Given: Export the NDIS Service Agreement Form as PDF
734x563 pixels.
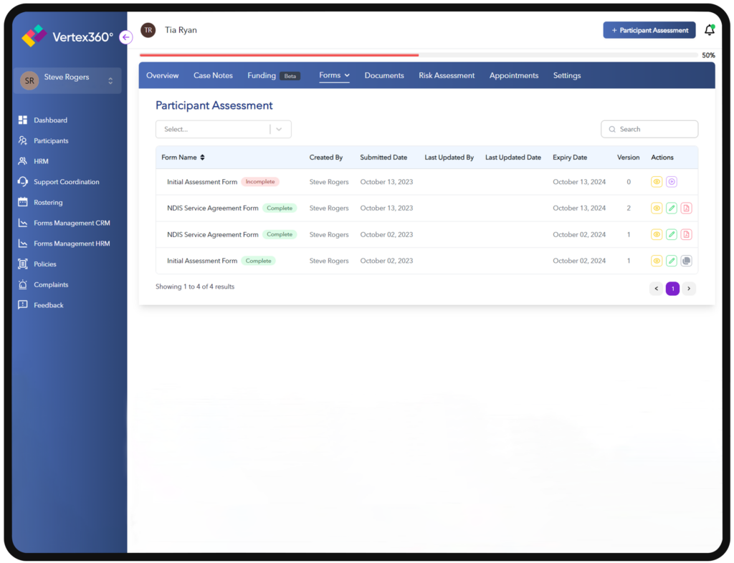Looking at the screenshot, I should click(686, 208).
